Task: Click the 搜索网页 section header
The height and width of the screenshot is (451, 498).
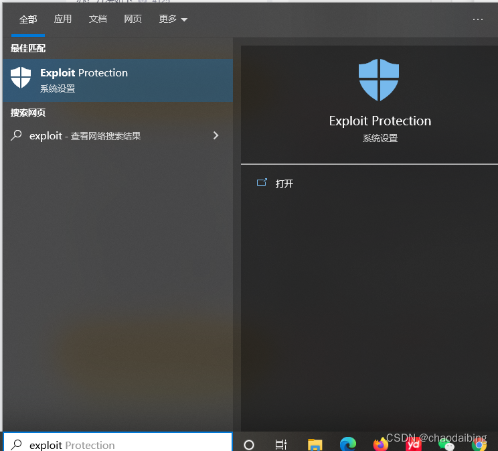Action: point(28,113)
